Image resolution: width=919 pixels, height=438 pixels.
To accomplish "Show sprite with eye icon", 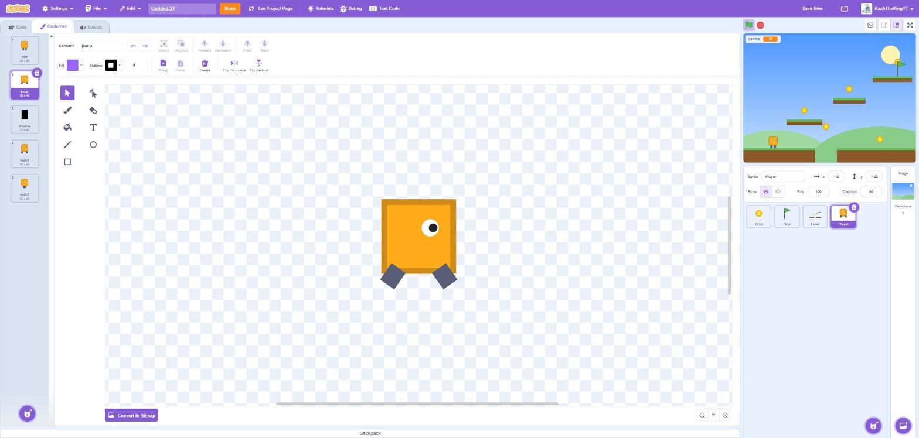I will click(x=766, y=191).
